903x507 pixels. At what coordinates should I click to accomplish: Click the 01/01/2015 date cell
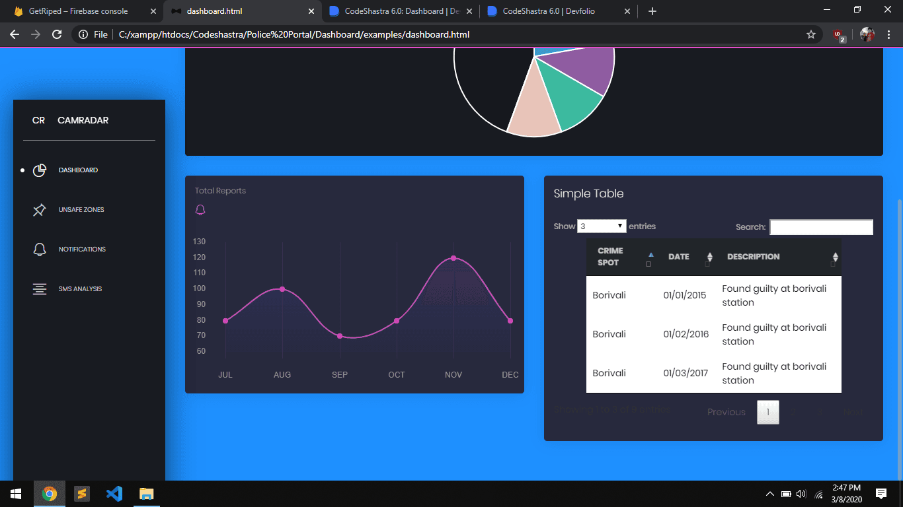click(685, 295)
